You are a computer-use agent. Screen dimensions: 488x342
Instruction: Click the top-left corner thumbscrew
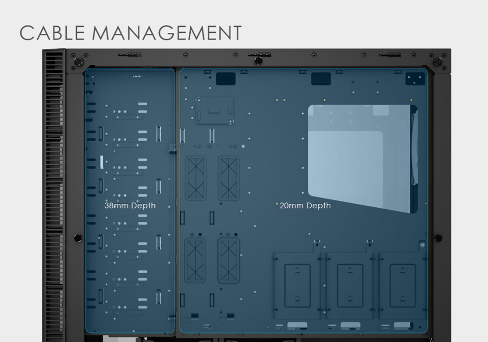point(78,62)
